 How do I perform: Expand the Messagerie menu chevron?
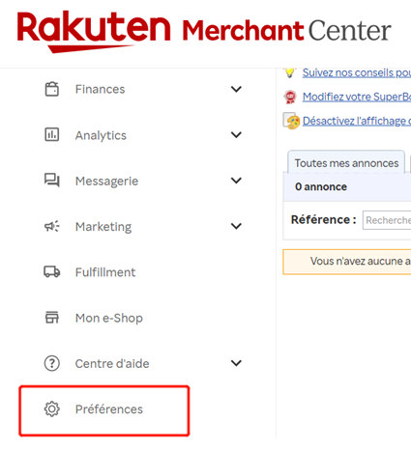coord(236,181)
